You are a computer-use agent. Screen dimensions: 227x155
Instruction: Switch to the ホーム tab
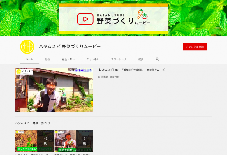tap(29, 59)
